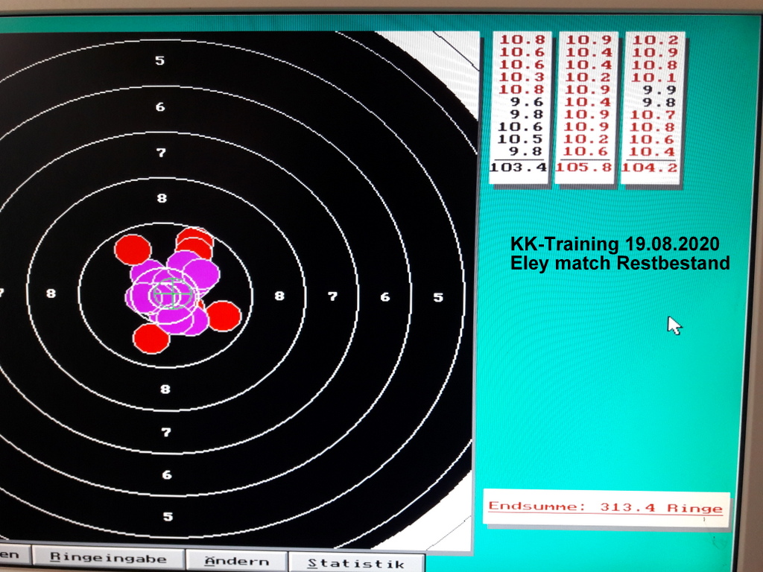Viewport: 763px width, 572px height.
Task: Click the KK-Training 19.08.2020 label
Action: 615,244
